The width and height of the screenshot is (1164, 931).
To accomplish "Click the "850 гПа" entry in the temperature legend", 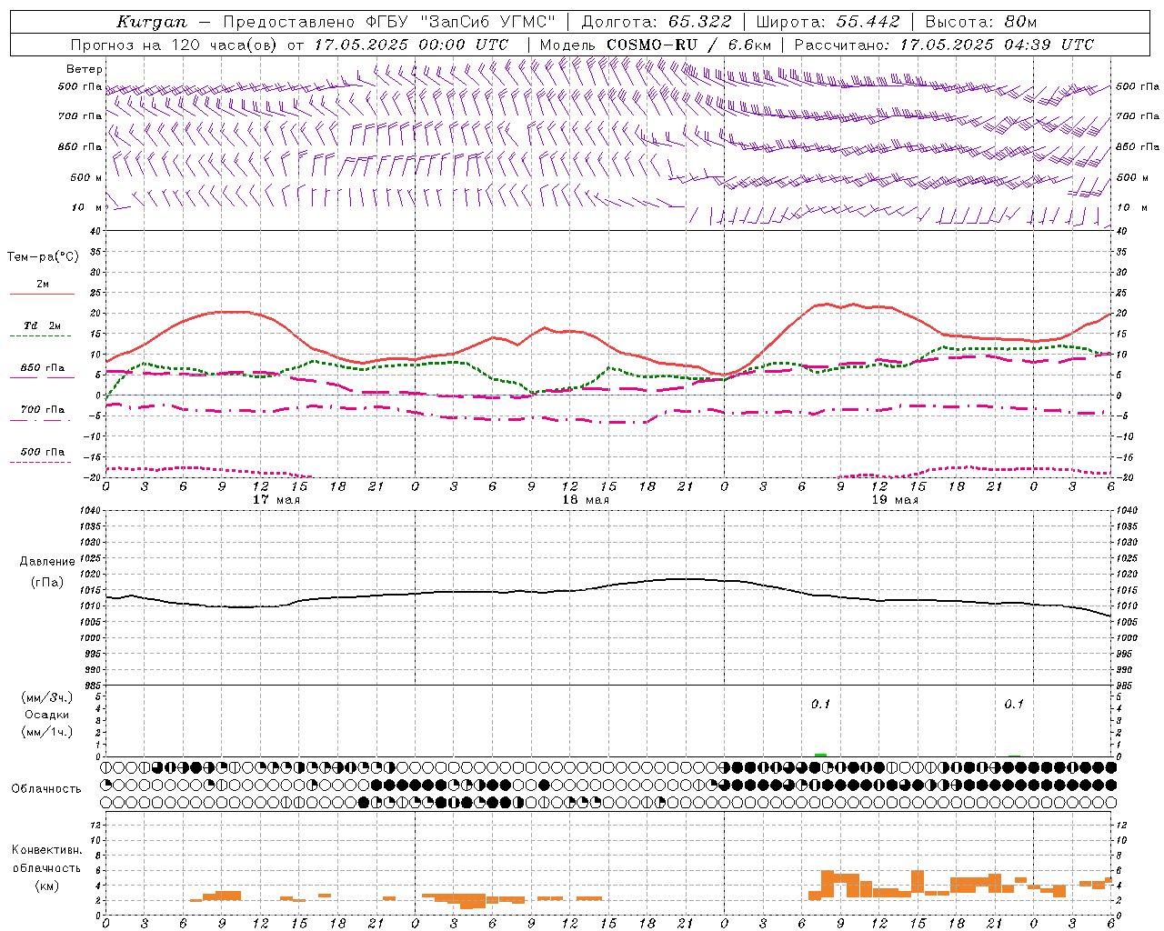I will tap(42, 368).
